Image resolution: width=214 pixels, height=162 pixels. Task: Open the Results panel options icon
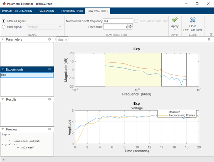[x=50, y=99]
